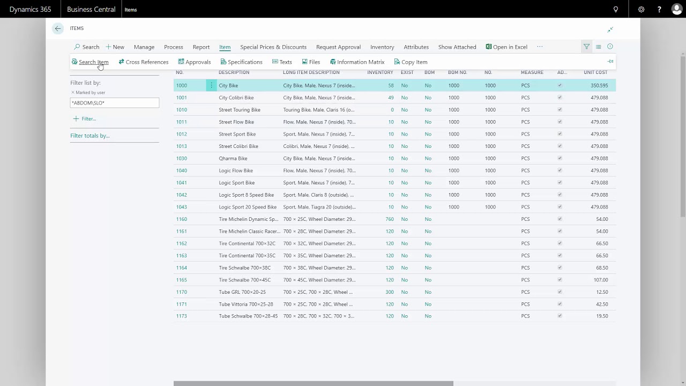The height and width of the screenshot is (386, 686).
Task: Edit the Marked by user filter field
Action: click(x=115, y=103)
